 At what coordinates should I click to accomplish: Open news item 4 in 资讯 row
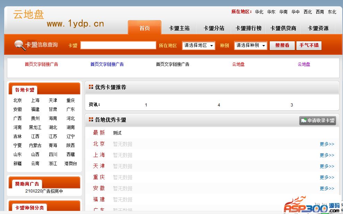[219, 105]
